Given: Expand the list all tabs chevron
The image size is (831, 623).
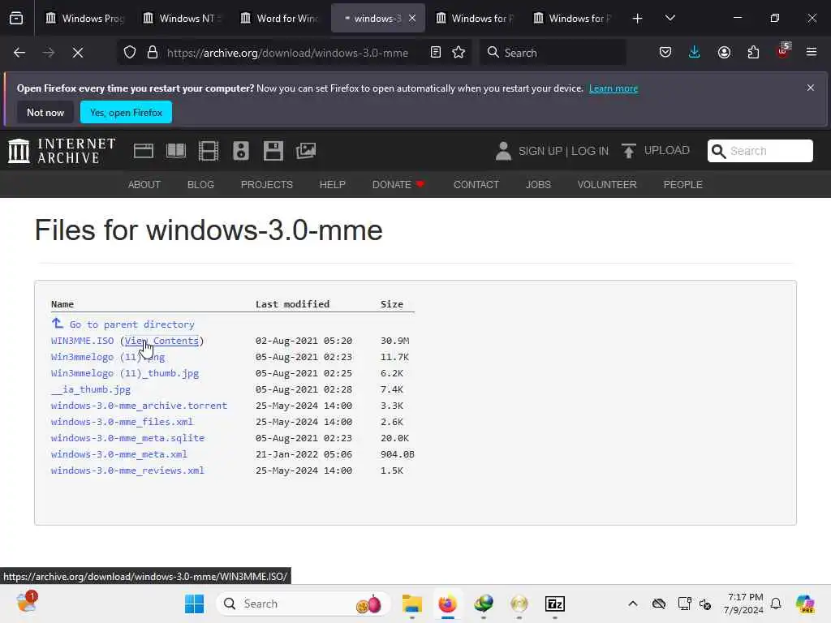Looking at the screenshot, I should pyautogui.click(x=670, y=18).
